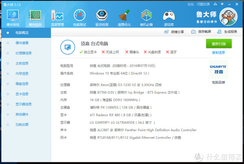The height and width of the screenshot is (164, 244).
Task: Click the 16 GB DDR3 1600MHz text
Action: (x=115, y=100)
